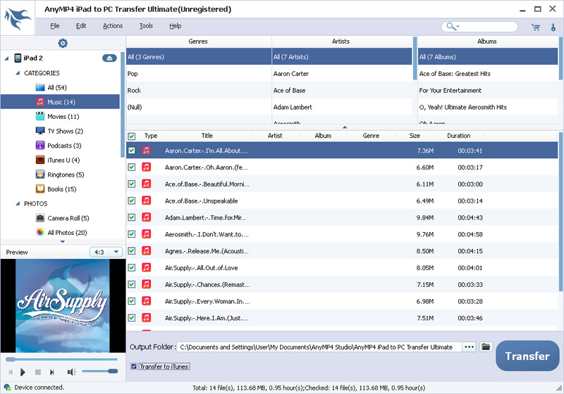Open the settings gear above device tree
Viewport: 564px width, 394px height.
click(63, 43)
